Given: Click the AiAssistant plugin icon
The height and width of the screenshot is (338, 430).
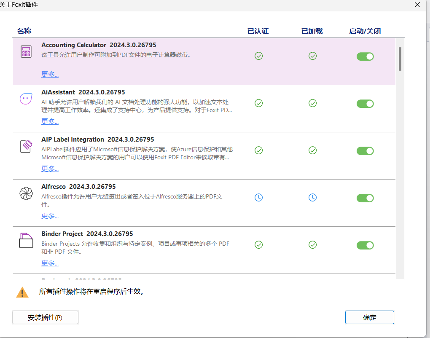Looking at the screenshot, I should pos(26,99).
